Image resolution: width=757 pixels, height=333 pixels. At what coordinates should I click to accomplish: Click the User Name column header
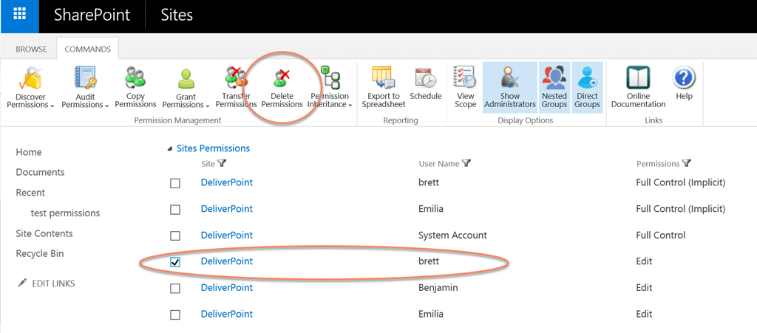[x=439, y=164]
